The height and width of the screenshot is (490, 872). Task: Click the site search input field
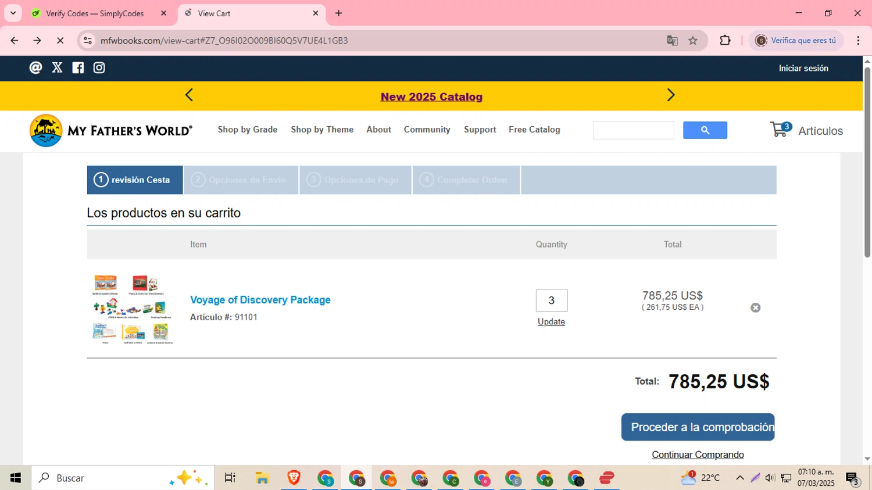(634, 130)
